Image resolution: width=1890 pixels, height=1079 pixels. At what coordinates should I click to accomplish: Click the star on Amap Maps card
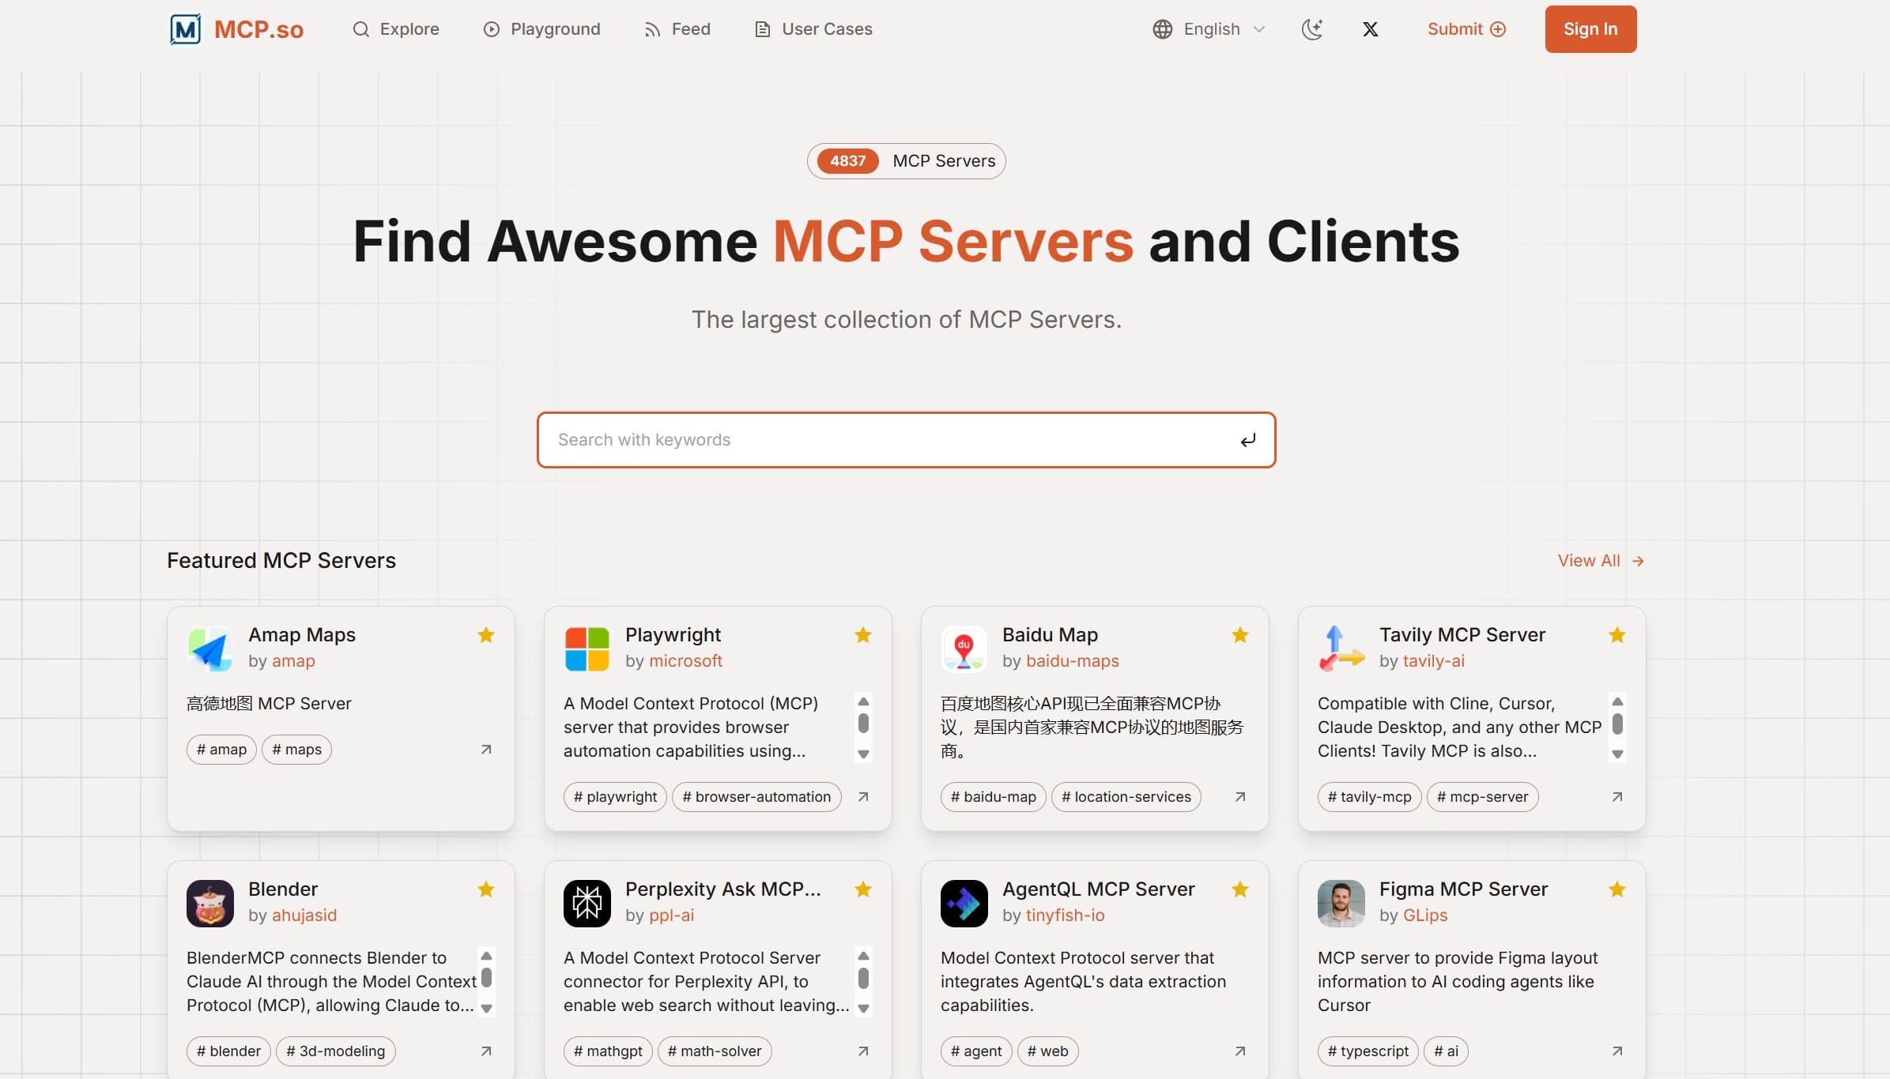(486, 635)
